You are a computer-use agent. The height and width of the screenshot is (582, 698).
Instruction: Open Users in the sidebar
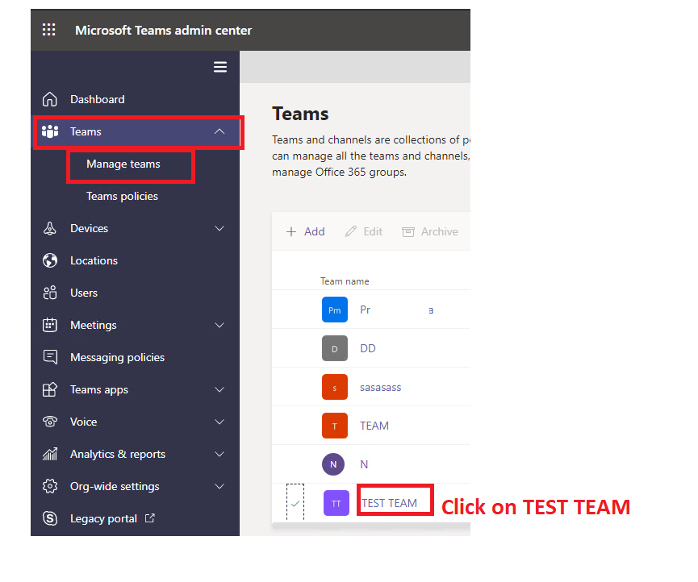point(84,293)
